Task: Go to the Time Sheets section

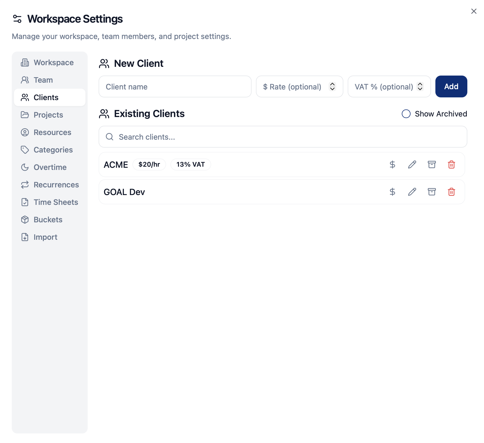Action: pos(50,202)
